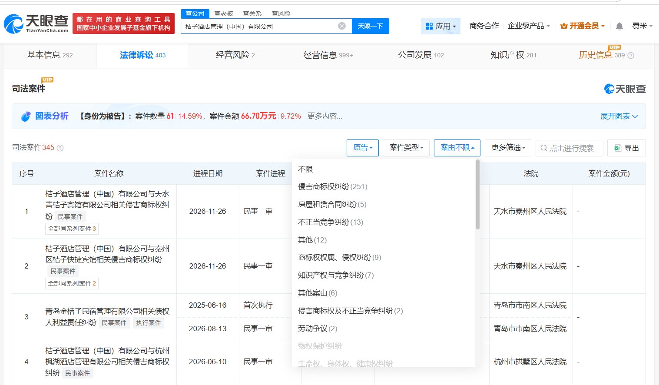This screenshot has height=385, width=659.
Task: Open the 案件类型 filter dropdown
Action: (x=406, y=148)
